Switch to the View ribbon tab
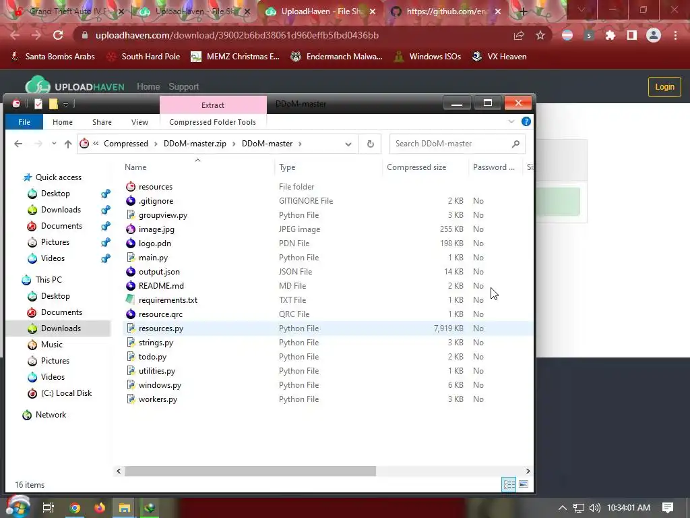The width and height of the screenshot is (690, 518). (139, 122)
